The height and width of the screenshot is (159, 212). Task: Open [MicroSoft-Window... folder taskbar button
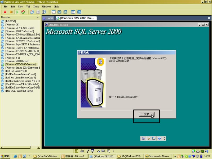pyautogui.click(x=46, y=156)
